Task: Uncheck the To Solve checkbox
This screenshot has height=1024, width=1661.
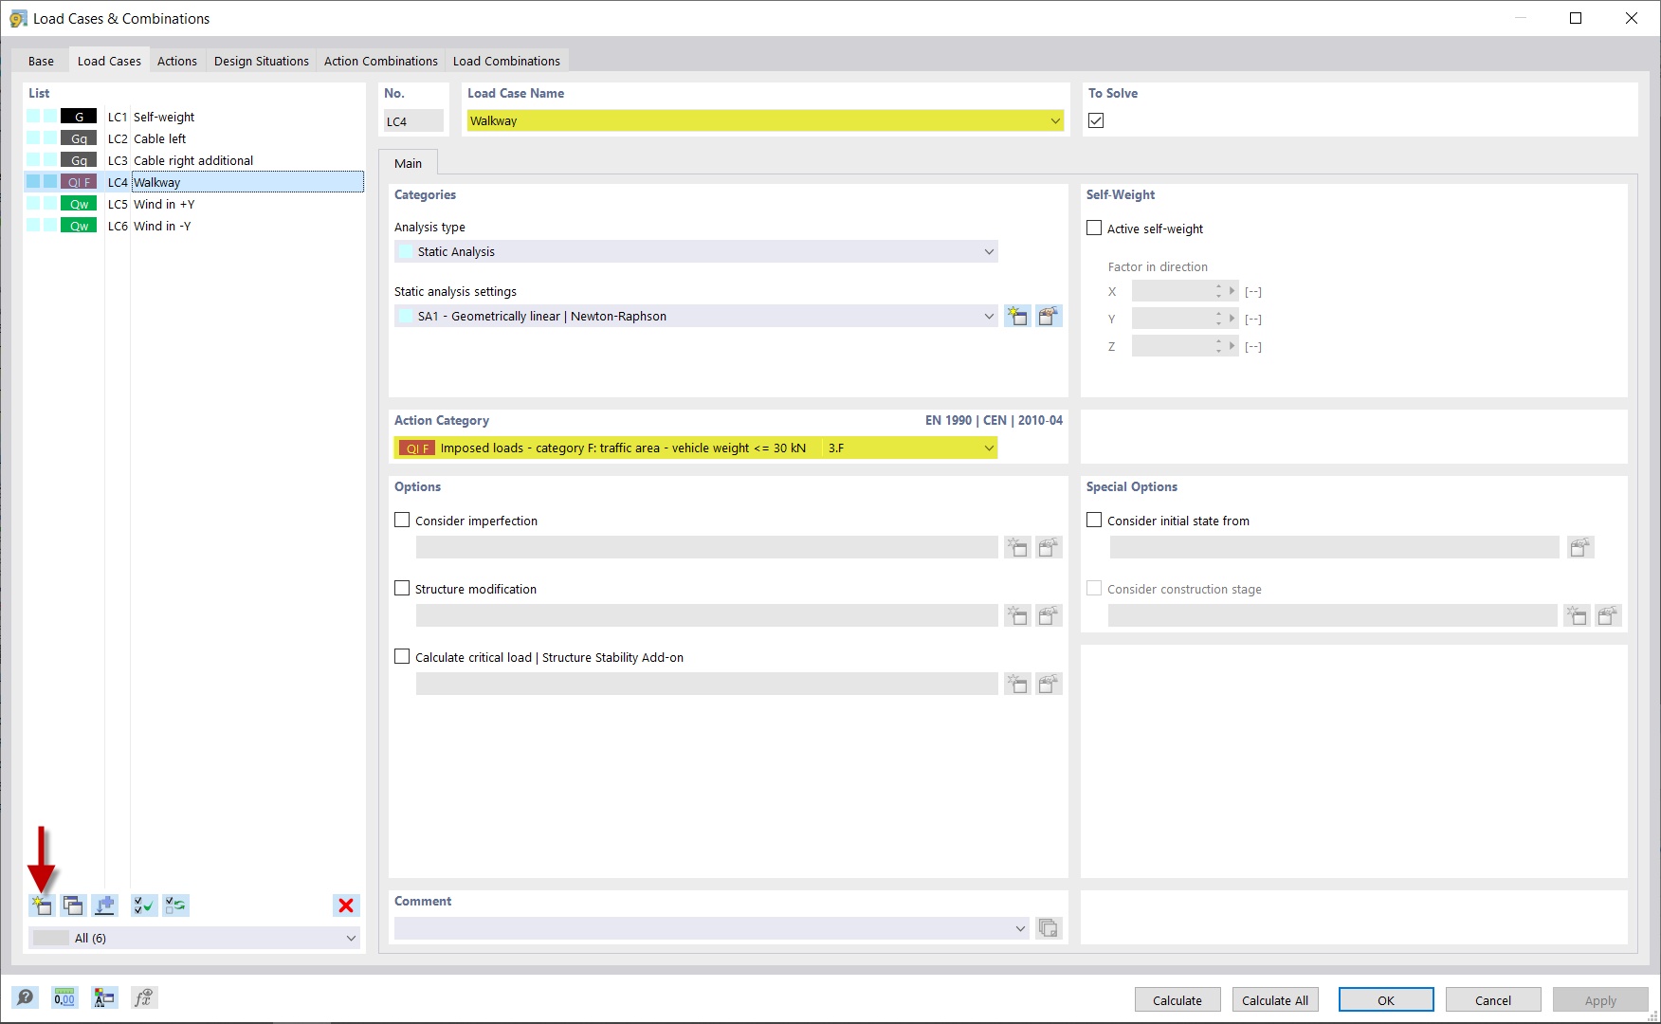Action: pos(1096,120)
